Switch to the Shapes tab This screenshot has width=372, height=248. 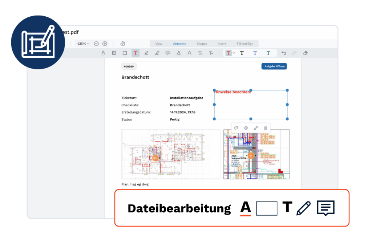pos(202,44)
